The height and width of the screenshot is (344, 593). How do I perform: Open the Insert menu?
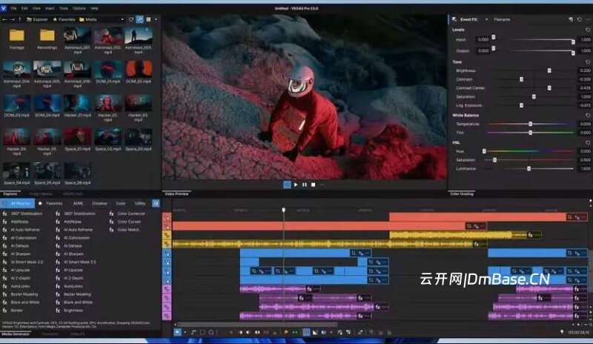coord(50,8)
